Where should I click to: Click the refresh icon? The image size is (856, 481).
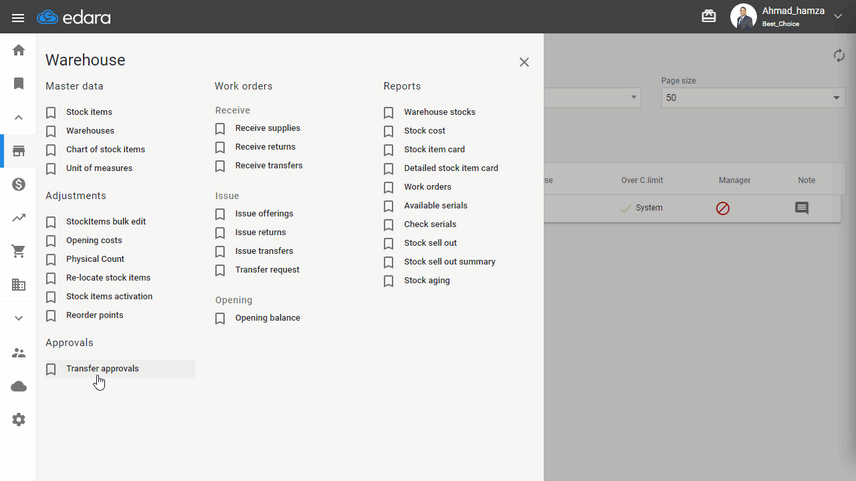[x=839, y=55]
